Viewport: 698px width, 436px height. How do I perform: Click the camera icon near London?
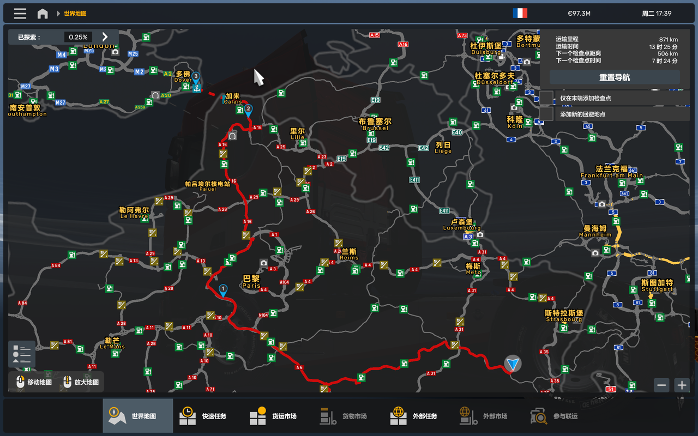(115, 52)
